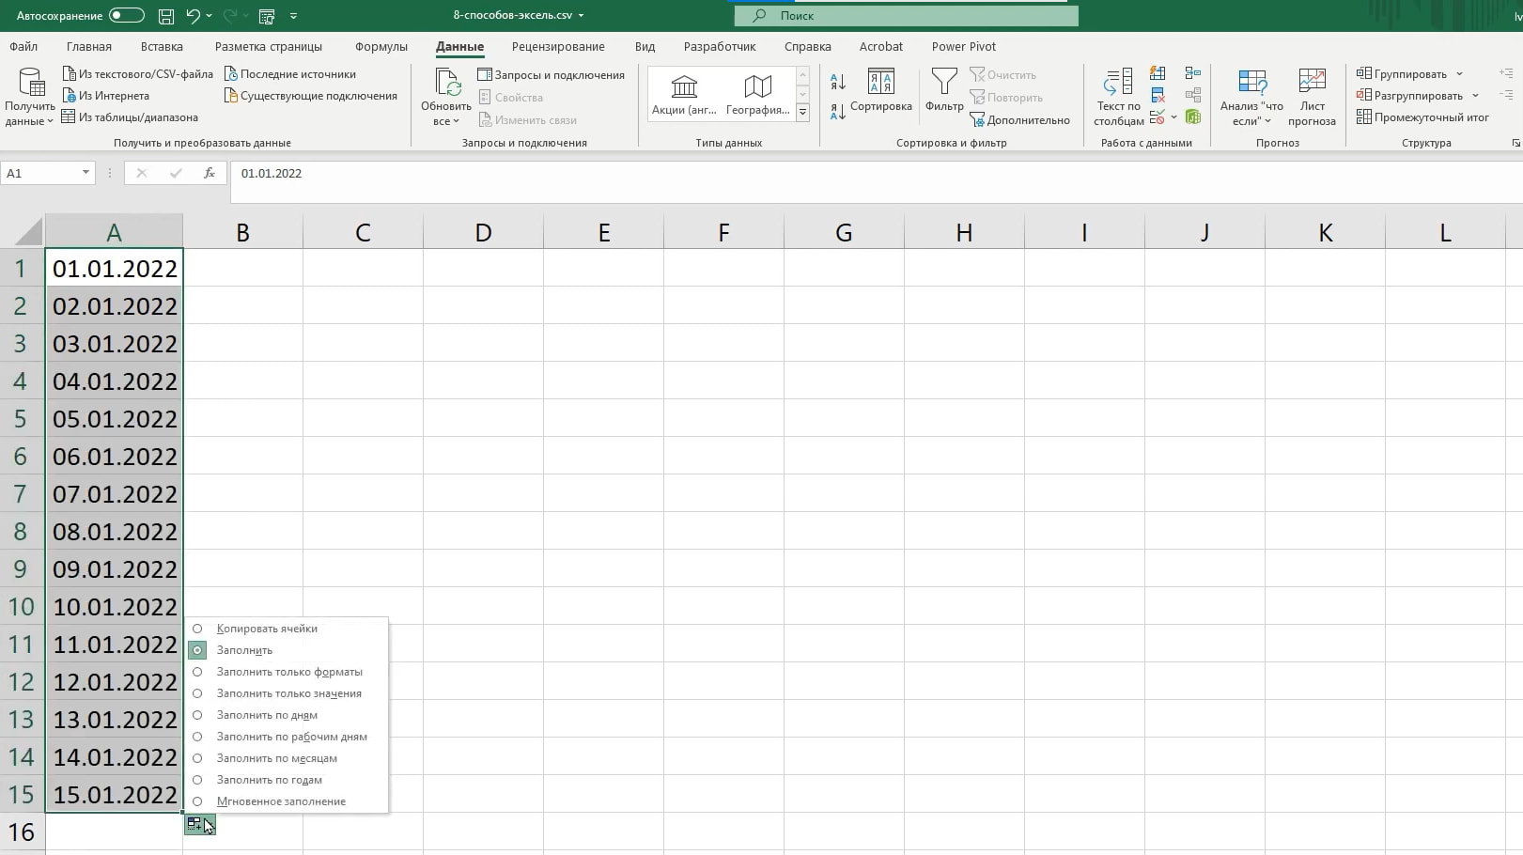
Task: Open the custom Sort dialog icon
Action: pos(880,83)
